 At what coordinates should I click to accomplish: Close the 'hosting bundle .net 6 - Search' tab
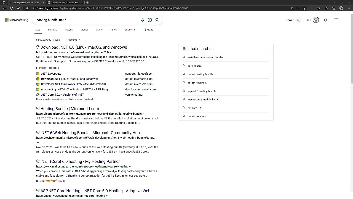[43, 2]
